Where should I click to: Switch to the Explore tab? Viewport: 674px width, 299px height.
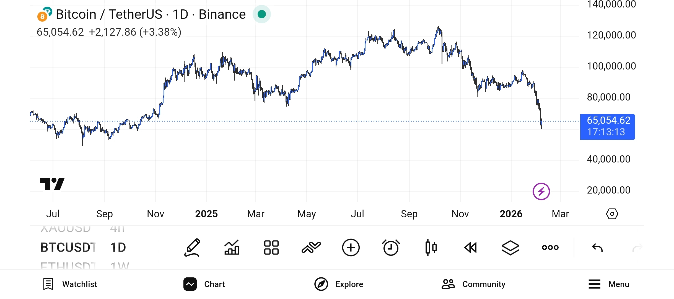[x=339, y=284]
